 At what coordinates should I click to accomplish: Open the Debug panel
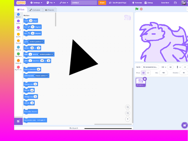(x=148, y=3)
